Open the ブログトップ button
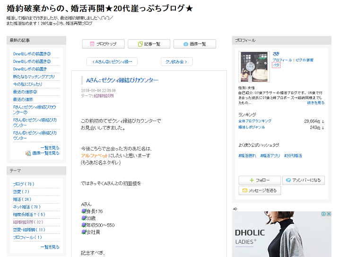 103,44
